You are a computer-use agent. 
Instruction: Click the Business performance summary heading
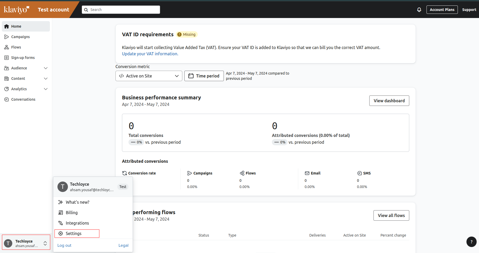pyautogui.click(x=161, y=98)
